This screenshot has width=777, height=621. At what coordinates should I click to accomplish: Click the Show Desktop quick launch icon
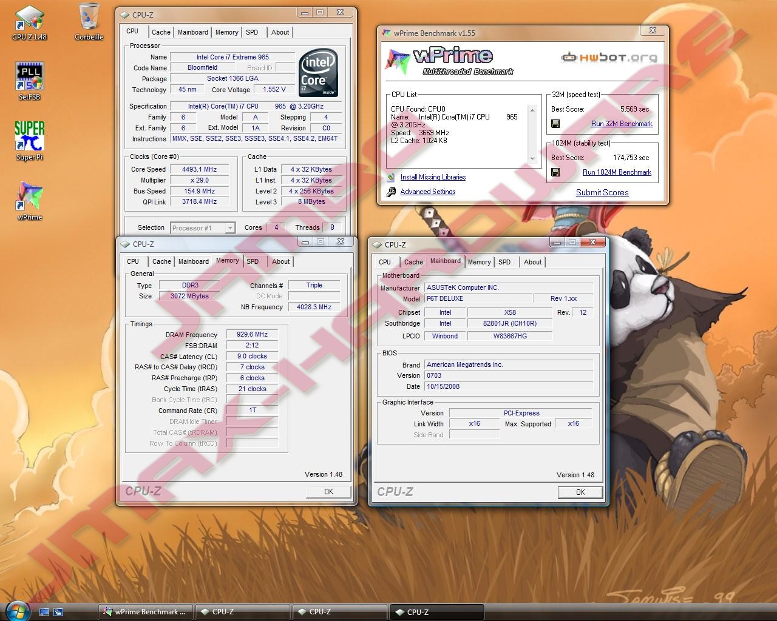[44, 612]
